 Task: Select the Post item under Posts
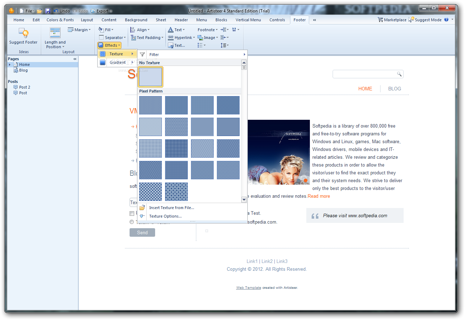click(x=23, y=93)
